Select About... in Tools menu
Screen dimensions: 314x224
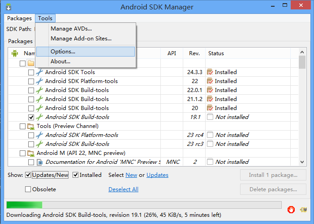click(86, 61)
